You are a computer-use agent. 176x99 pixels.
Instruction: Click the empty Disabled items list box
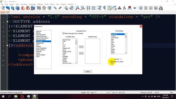pyautogui.click(x=92, y=51)
